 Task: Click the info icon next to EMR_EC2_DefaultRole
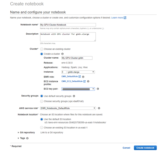88,81
